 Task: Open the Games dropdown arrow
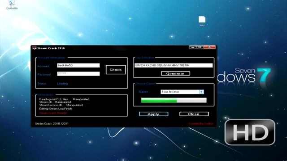[x=201, y=92]
